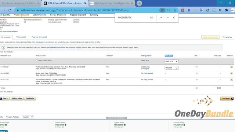The width and height of the screenshot is (235, 132).
Task: Click the orange Continue button
Action: (227, 98)
